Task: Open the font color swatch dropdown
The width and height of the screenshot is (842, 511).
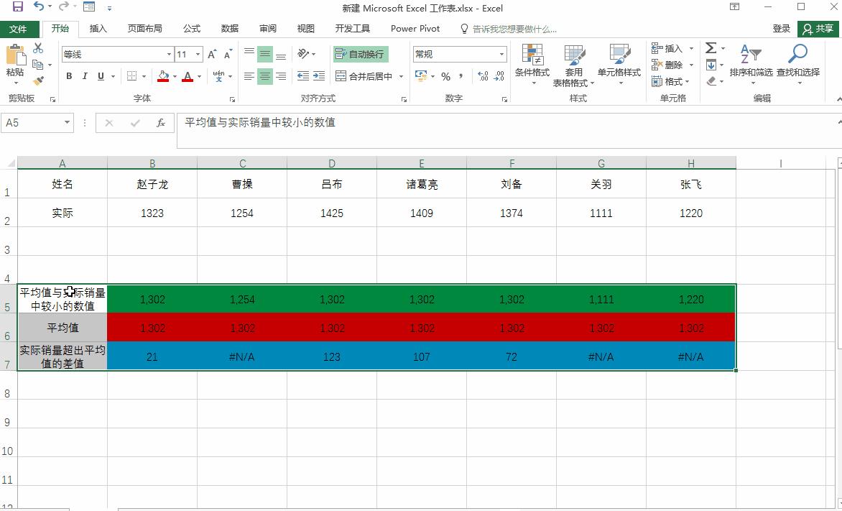Action: (x=198, y=76)
